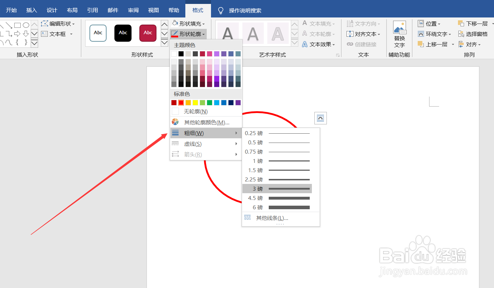Select 3 pt line weight
The width and height of the screenshot is (494, 288).
tap(277, 189)
